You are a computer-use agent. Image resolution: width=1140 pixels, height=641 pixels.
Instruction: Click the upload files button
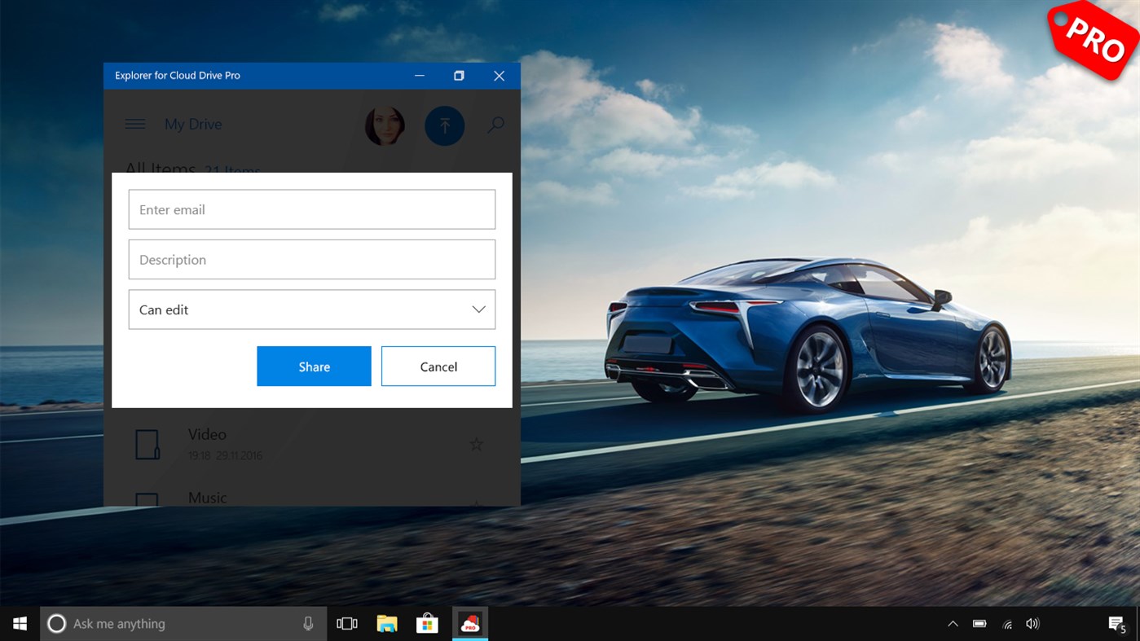click(444, 125)
